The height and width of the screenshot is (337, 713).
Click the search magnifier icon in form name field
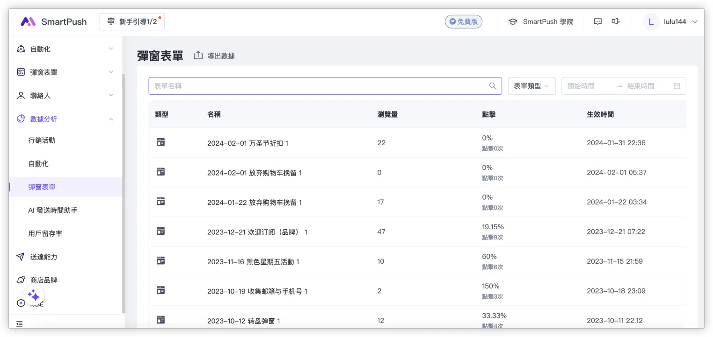tap(492, 86)
